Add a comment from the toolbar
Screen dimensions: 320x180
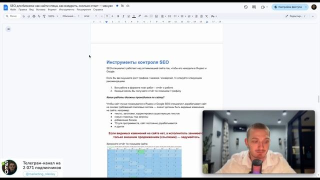(x=151, y=16)
